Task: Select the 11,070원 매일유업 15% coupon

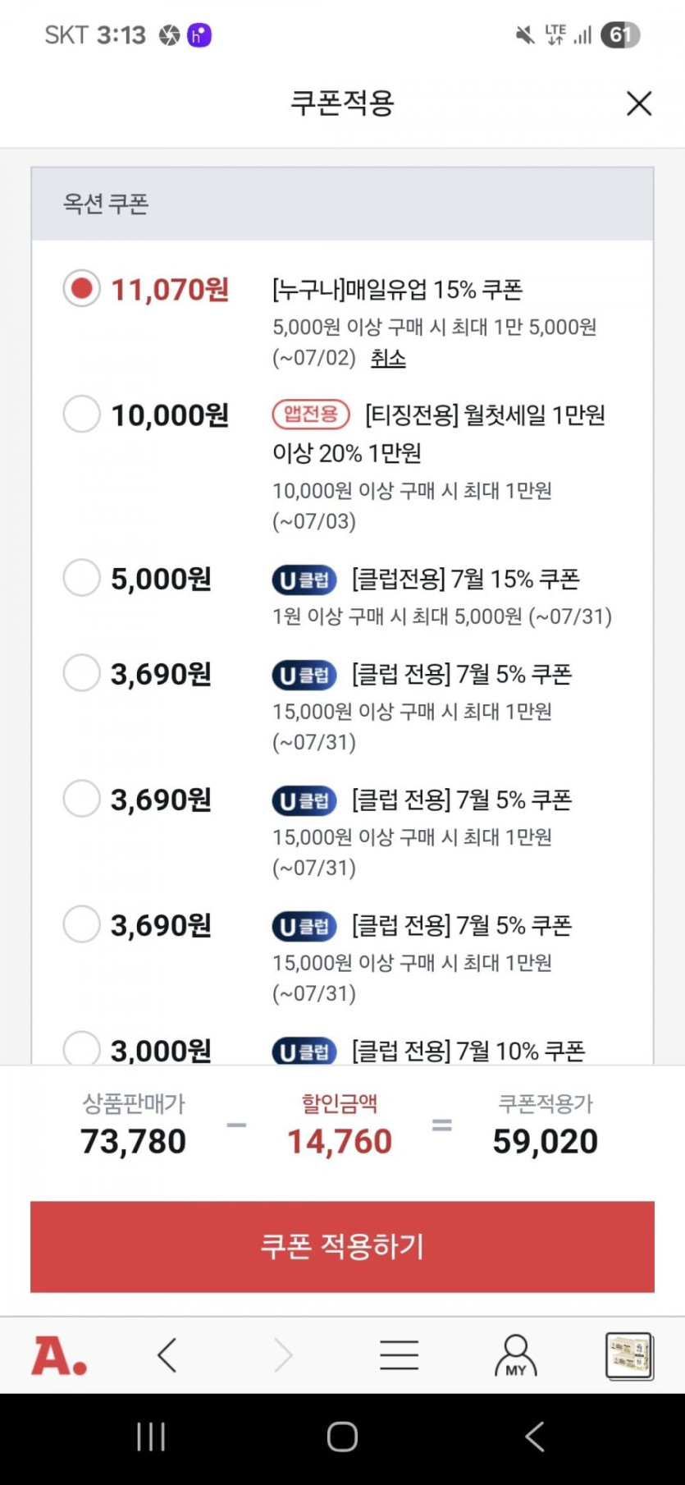Action: click(82, 289)
